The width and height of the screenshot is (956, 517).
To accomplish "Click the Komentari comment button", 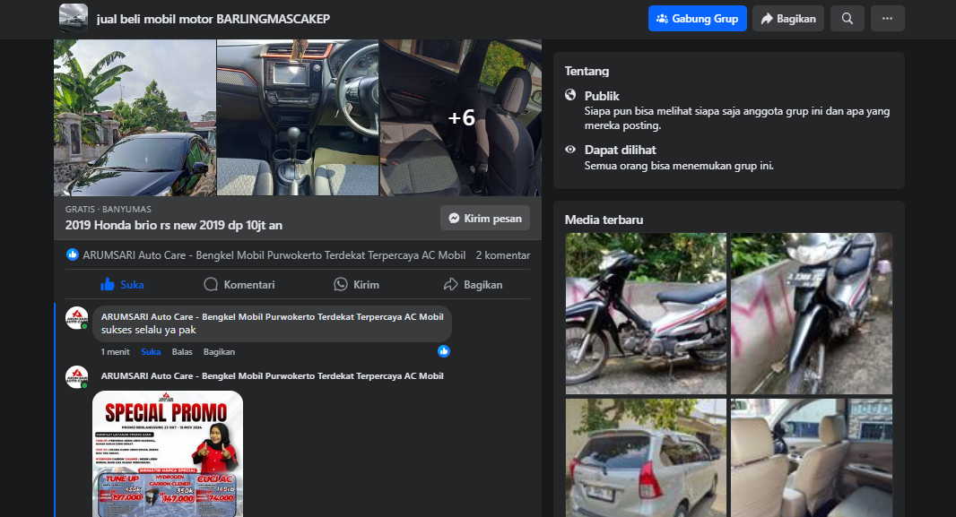I will tap(239, 284).
